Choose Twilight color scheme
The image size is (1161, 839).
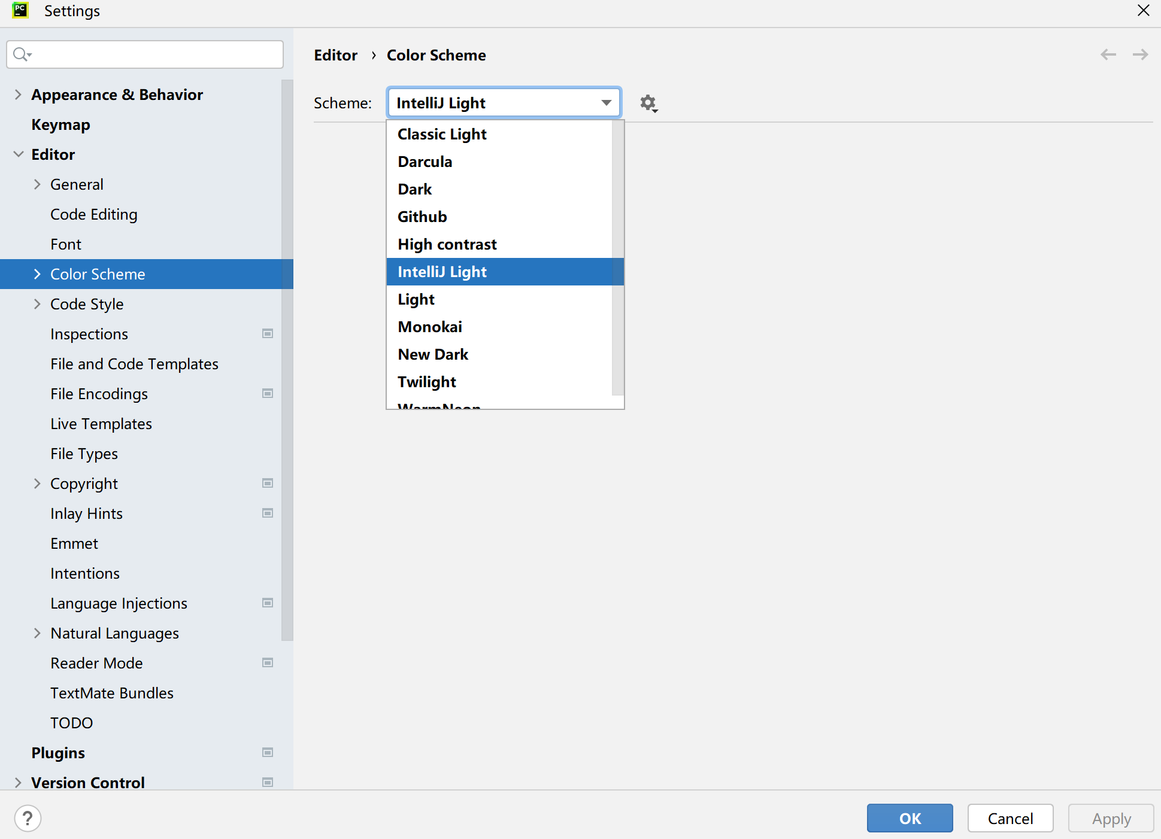point(499,382)
